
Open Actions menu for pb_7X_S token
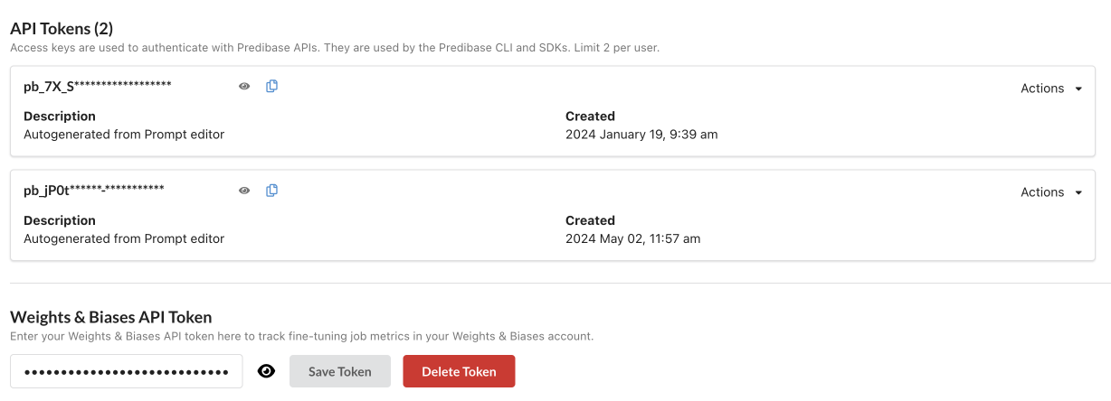click(x=1042, y=89)
